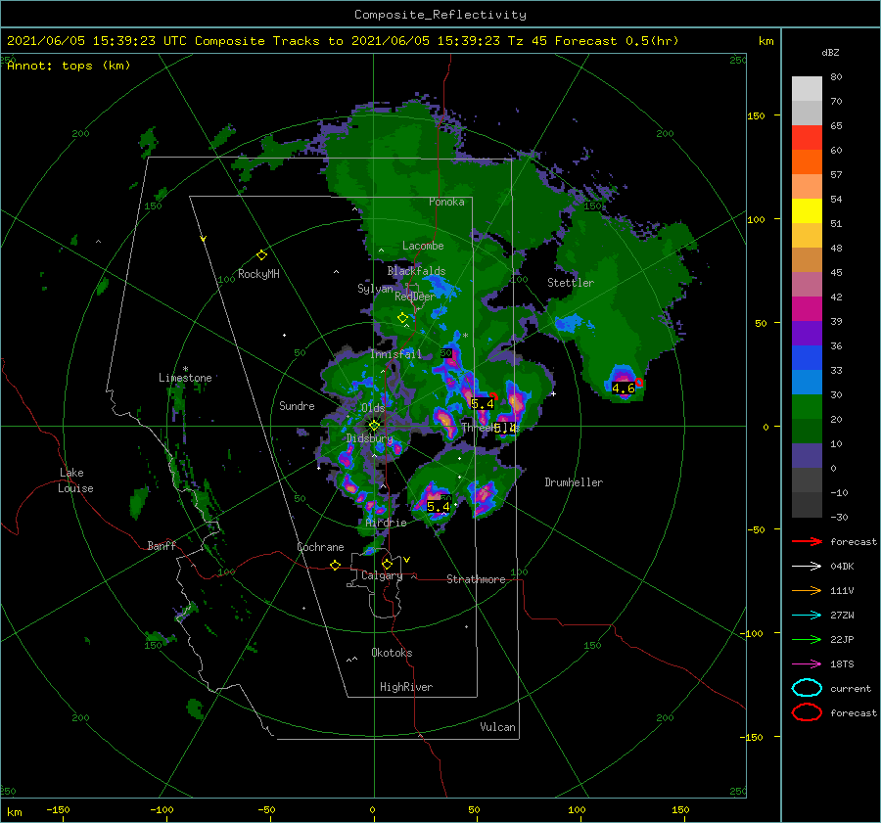881x823 pixels.
Task: Click the Okotoks town label
Action: pos(392,653)
